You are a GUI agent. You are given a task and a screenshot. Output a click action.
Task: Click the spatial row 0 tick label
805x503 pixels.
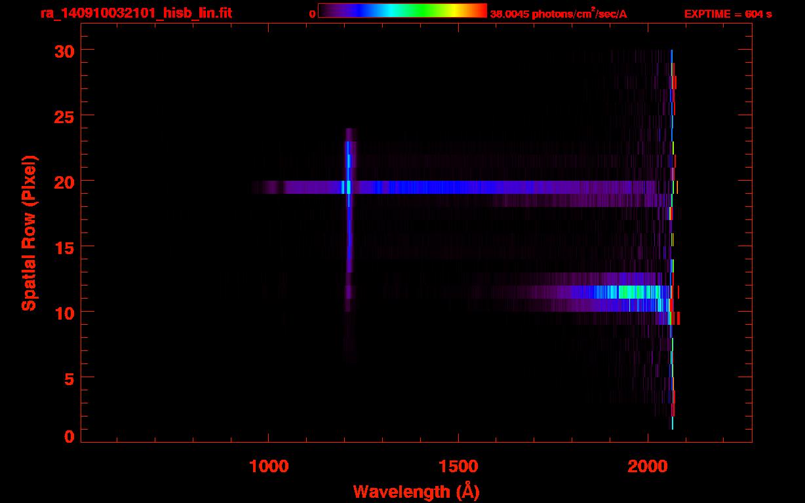tap(69, 437)
